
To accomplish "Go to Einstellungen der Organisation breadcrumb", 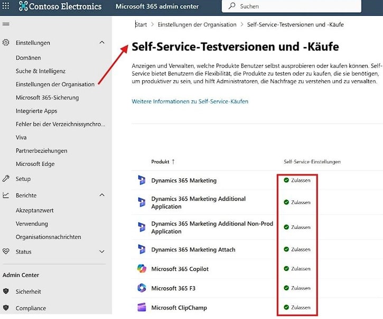I will coord(197,24).
